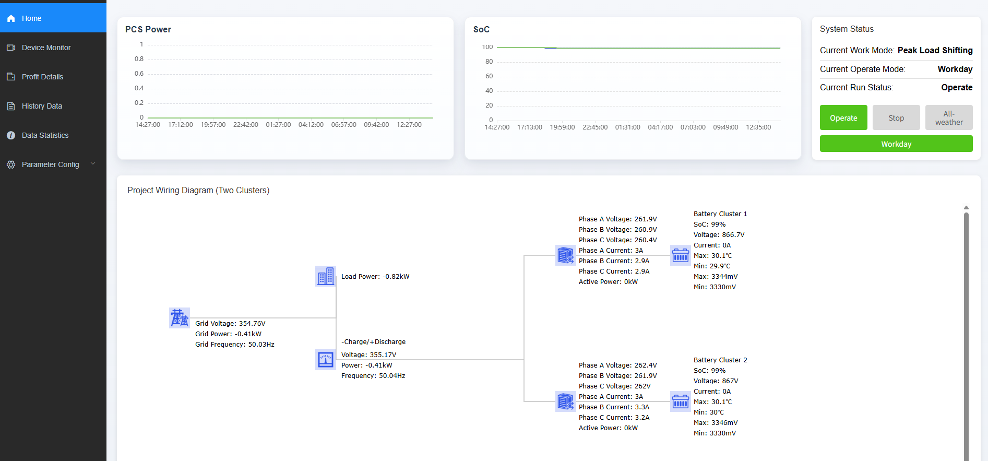Click the Parameter Config gear icon
This screenshot has width=988, height=461.
coord(11,164)
